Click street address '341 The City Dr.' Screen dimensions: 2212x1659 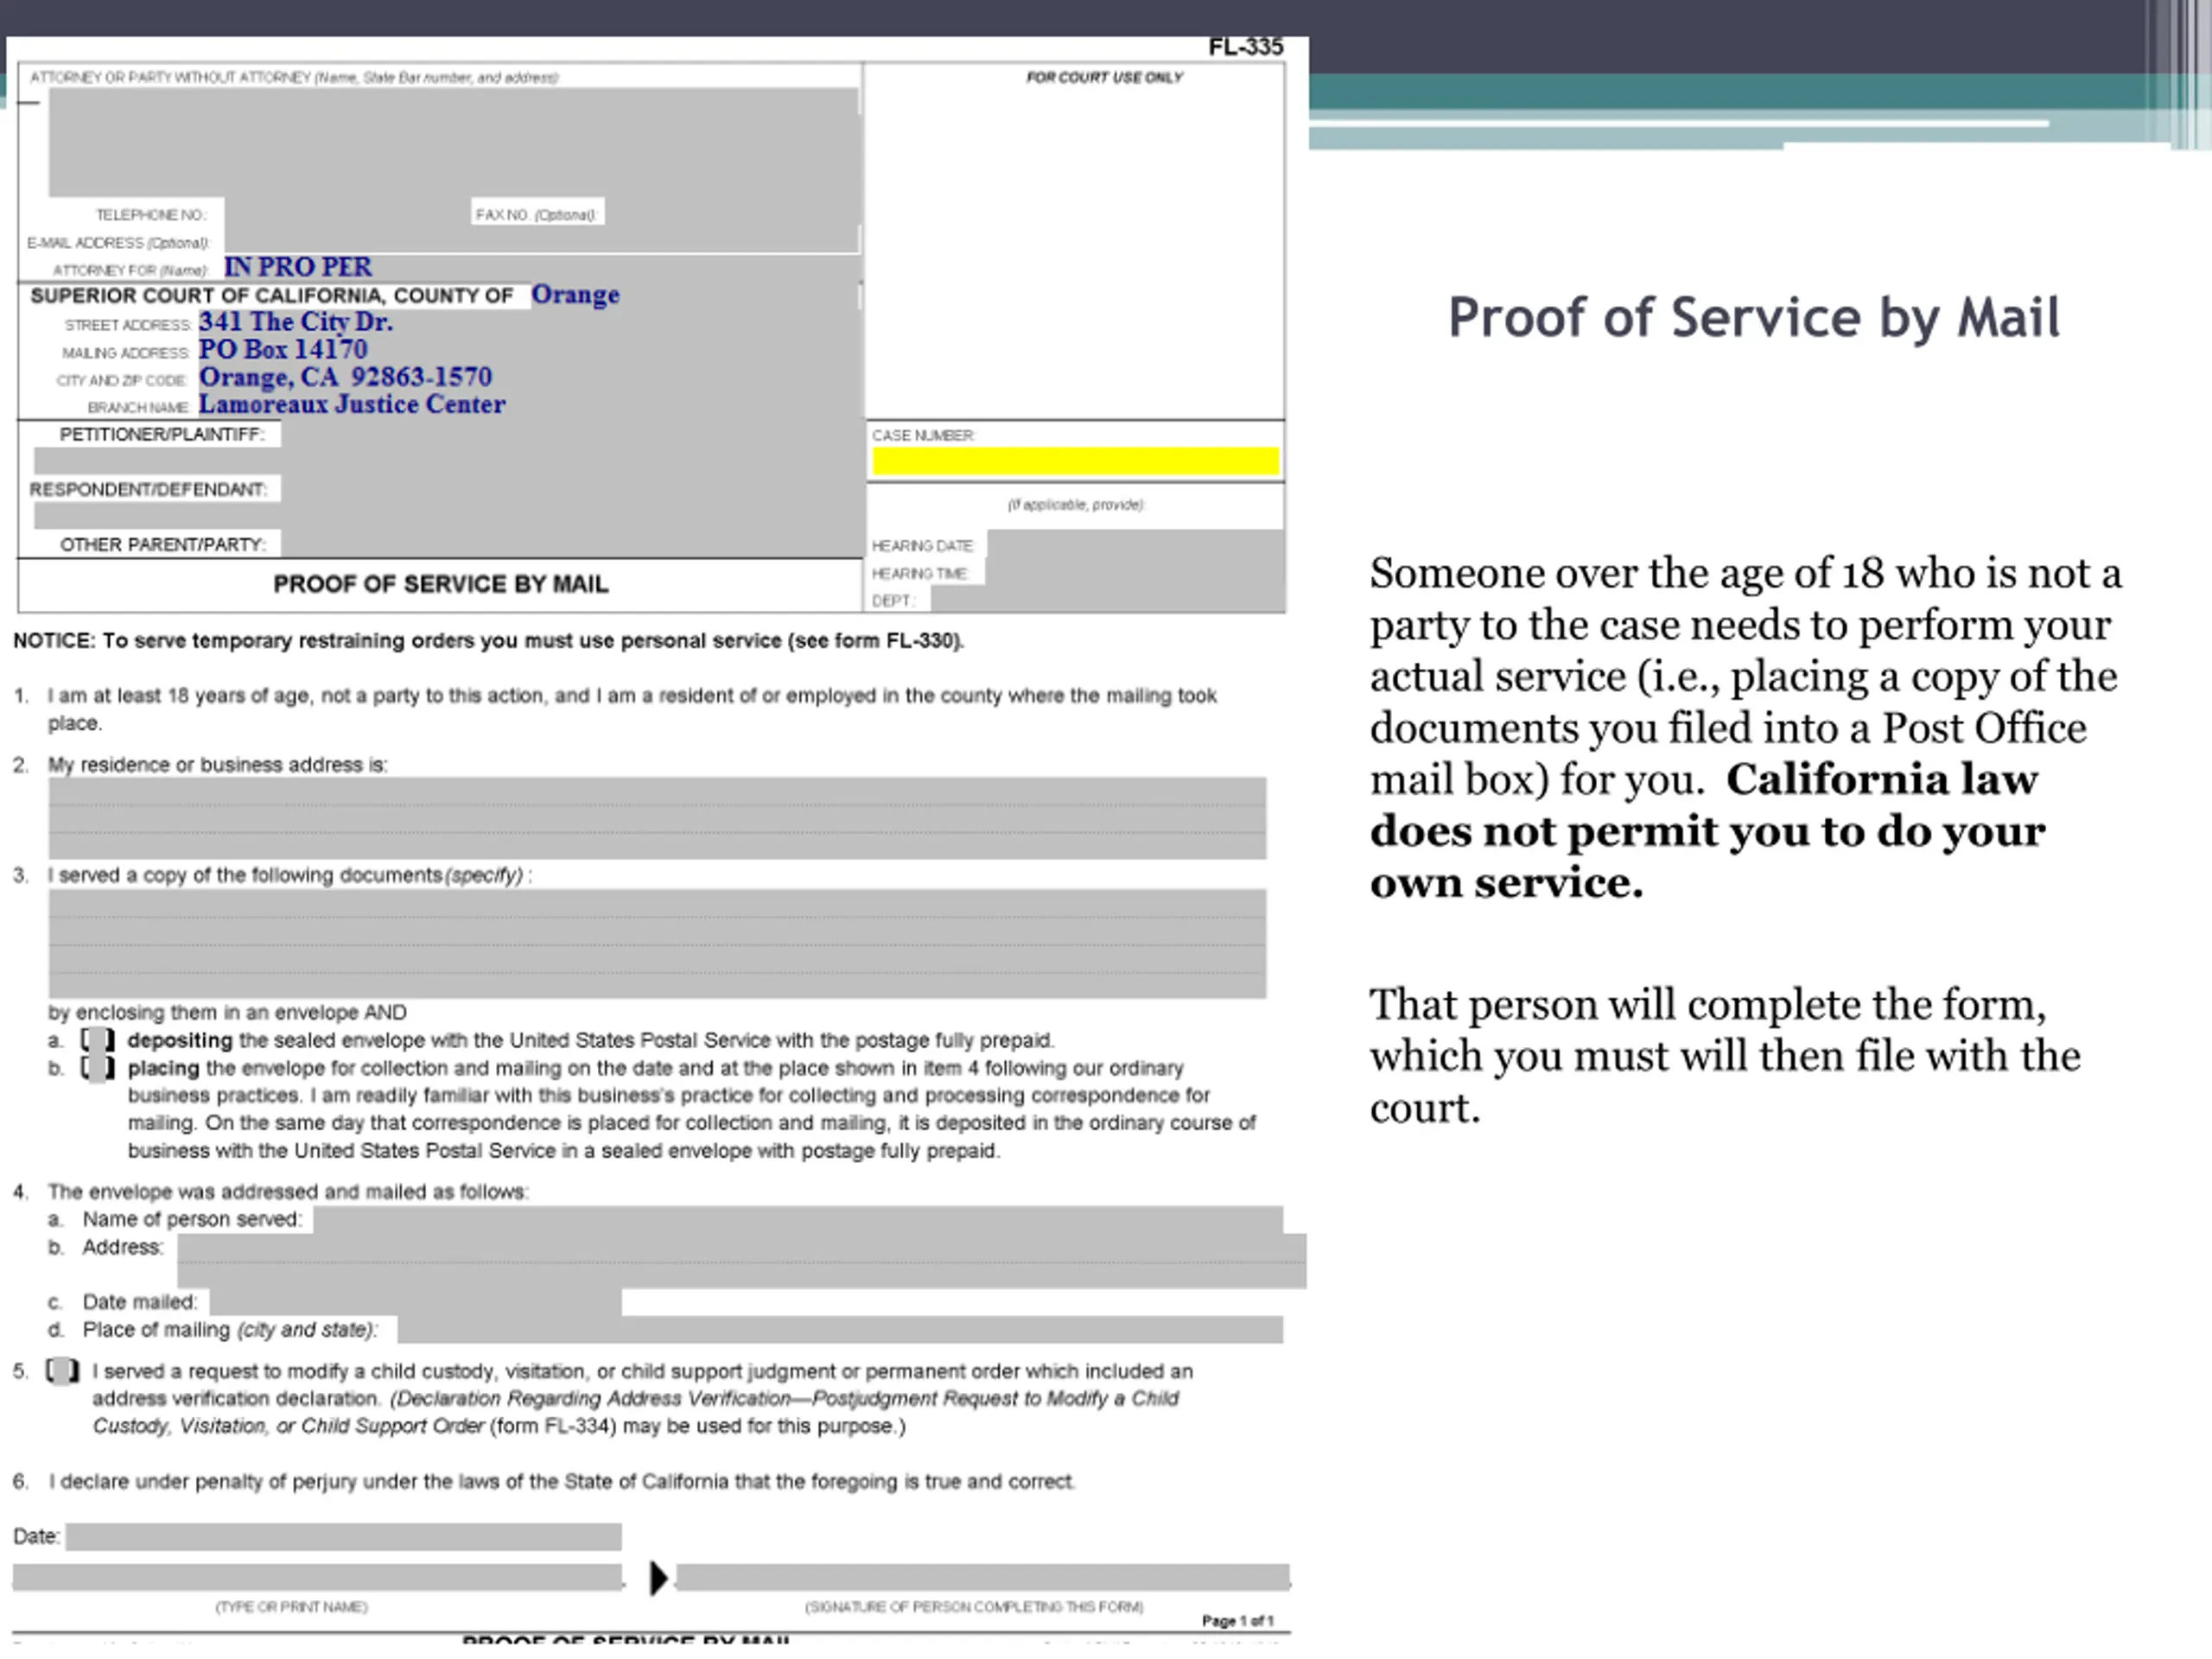pyautogui.click(x=296, y=322)
